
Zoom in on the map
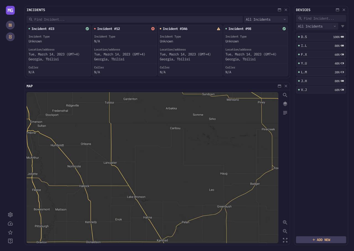point(285,223)
